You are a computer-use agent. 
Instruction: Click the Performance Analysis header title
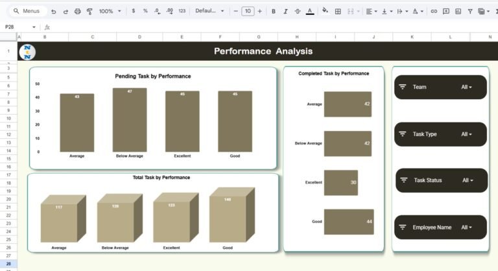click(x=263, y=51)
